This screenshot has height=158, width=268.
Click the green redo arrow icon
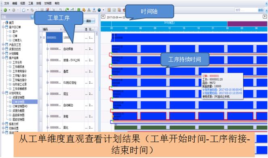pos(67,10)
